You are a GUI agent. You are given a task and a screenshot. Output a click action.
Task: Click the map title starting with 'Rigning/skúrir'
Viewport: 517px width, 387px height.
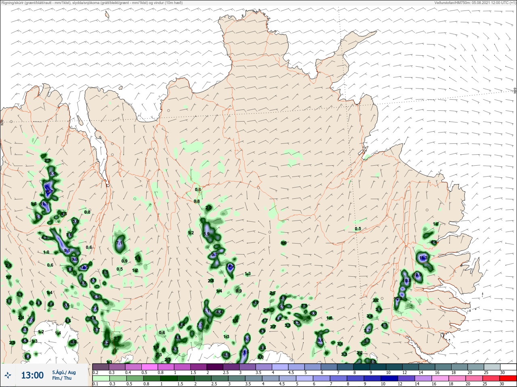point(92,3)
